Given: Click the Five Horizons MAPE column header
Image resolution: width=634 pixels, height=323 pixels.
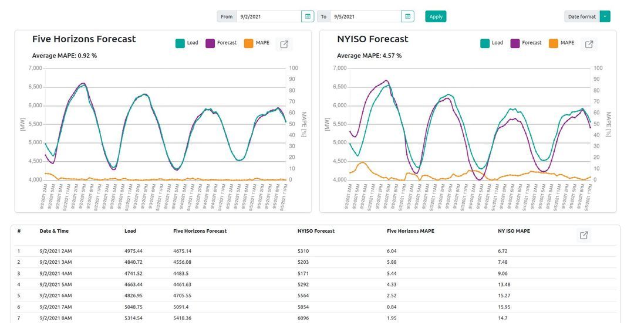Looking at the screenshot, I should click(410, 231).
